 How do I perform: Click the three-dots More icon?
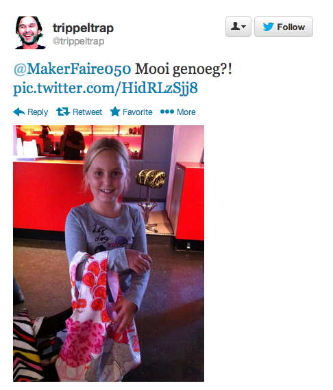point(167,112)
